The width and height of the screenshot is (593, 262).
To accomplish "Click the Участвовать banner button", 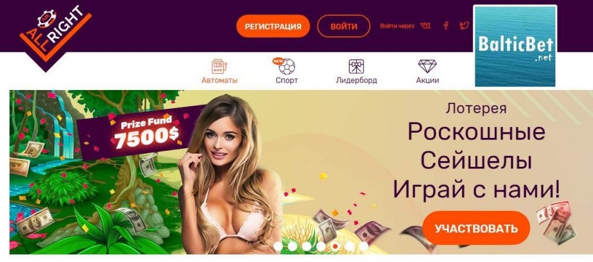I will pos(476,228).
